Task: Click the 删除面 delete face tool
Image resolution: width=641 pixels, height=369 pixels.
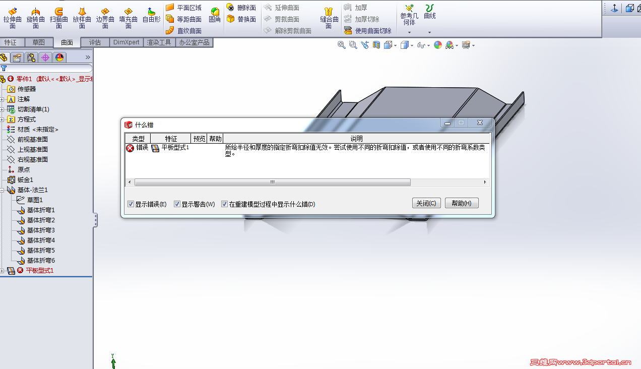Action: 241,8
